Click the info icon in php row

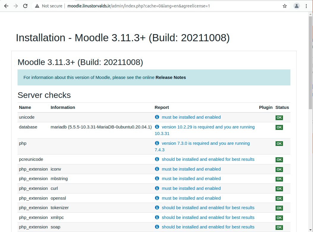(157, 143)
